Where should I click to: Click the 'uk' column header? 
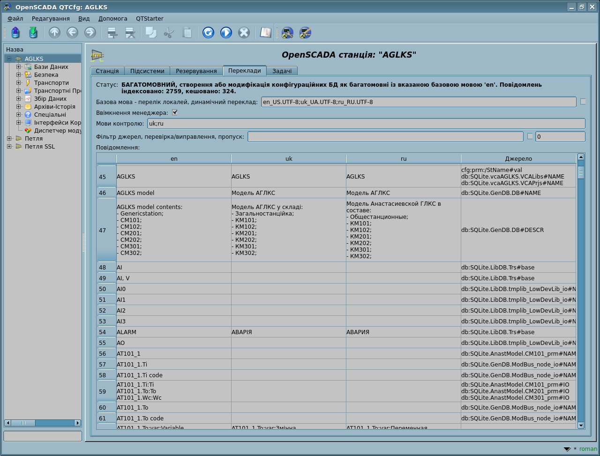(x=289, y=159)
